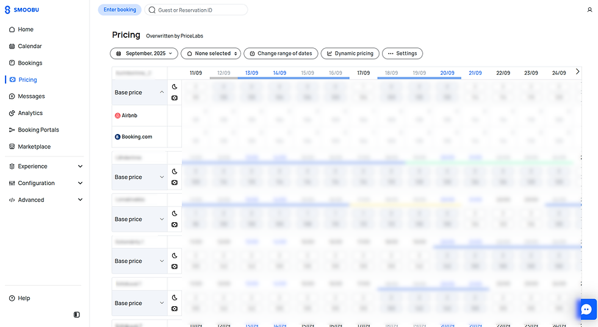
Task: Click the Enter booking button
Action: [x=119, y=10]
